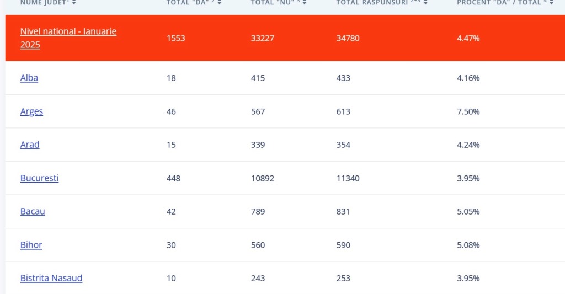Open the Arges county link

point(31,111)
